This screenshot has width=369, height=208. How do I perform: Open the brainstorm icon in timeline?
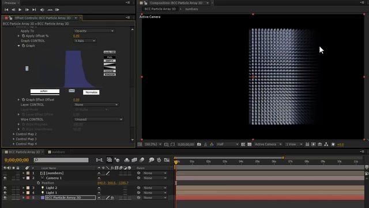151,160
